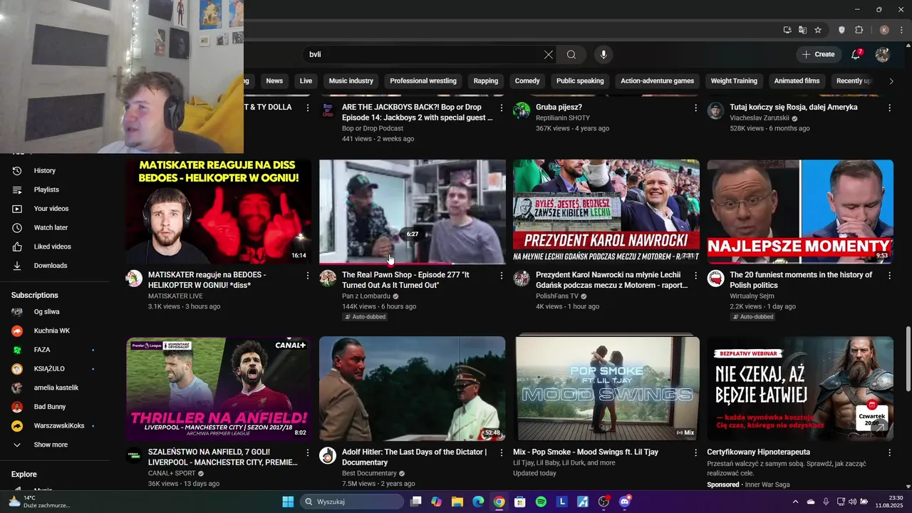Screen dimensions: 912x513
Task: Open the CANAL+ SPORT channel link
Action: click(x=172, y=473)
